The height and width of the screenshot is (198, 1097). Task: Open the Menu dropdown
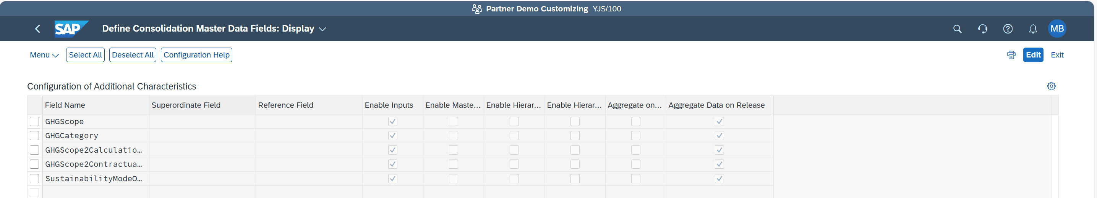(44, 55)
